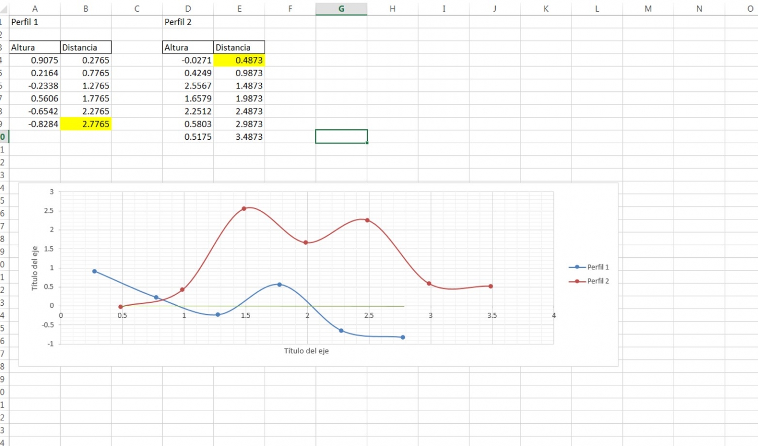Select yellow highlighted cell 2.7765

click(x=86, y=124)
